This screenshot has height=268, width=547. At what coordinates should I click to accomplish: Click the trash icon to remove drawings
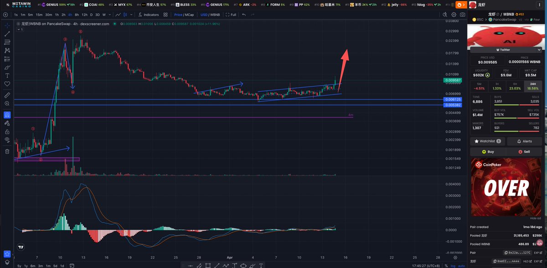7,151
